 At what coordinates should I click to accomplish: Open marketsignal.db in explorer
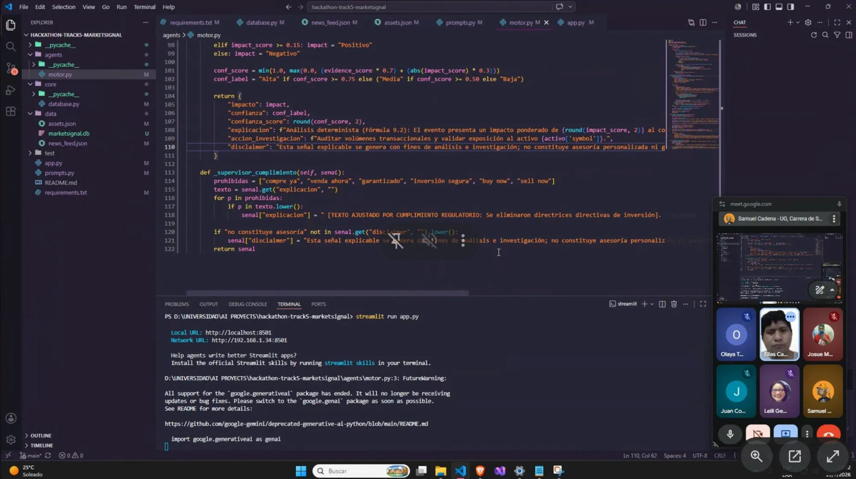point(68,133)
